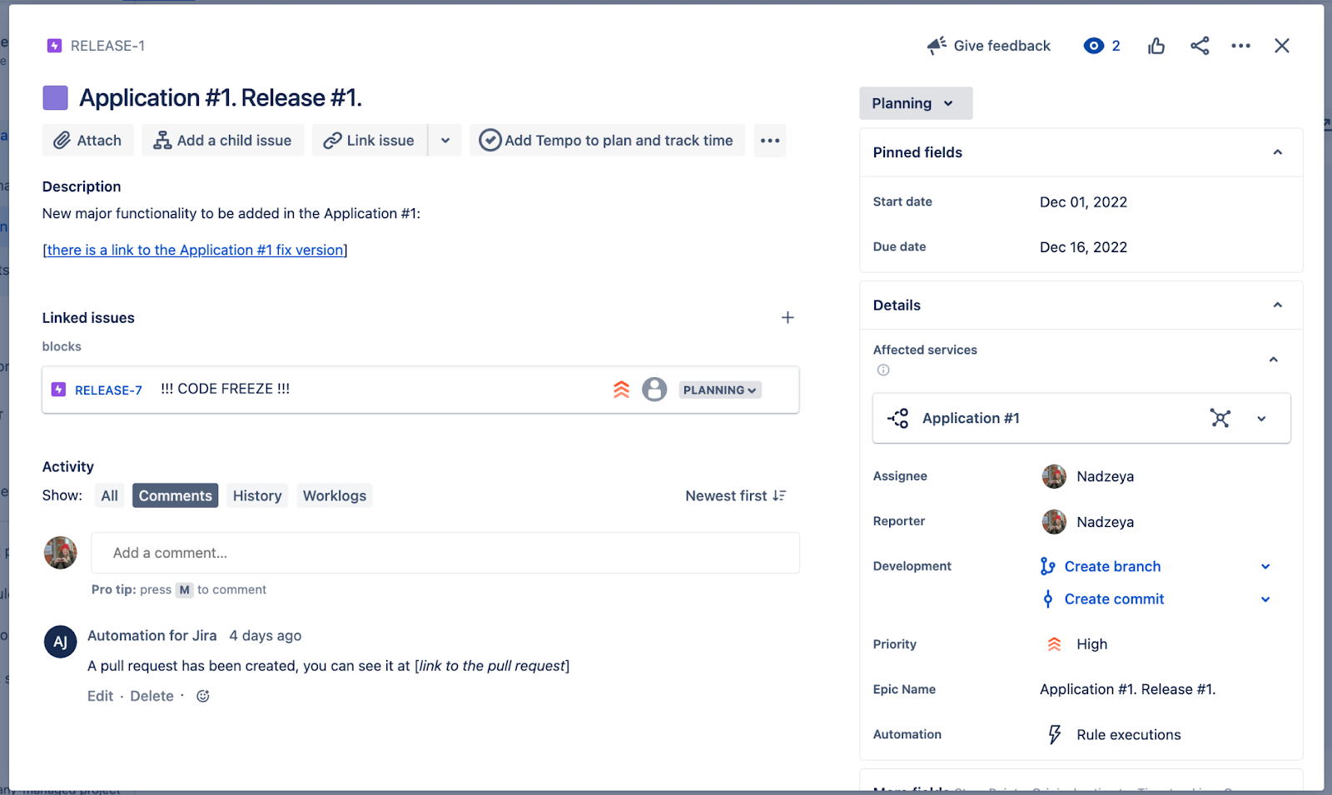The width and height of the screenshot is (1332, 795).
Task: Click the RELEASE-7 issue type icon
Action: (x=58, y=390)
